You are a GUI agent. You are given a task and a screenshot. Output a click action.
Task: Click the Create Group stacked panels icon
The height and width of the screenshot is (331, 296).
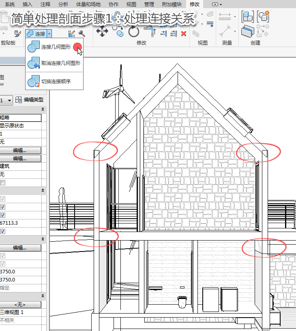coord(247,31)
